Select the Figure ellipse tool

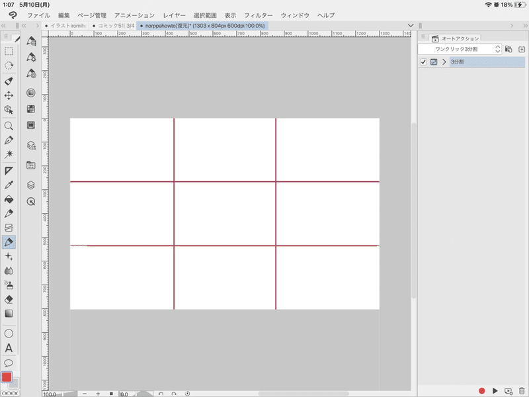(9, 333)
